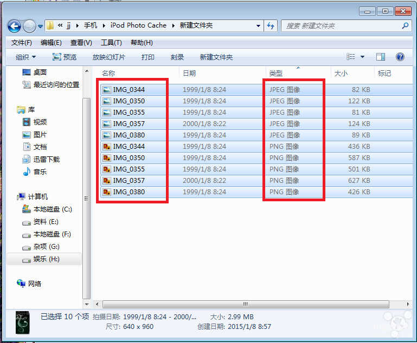Sort by the 日期 column header
Viewport: 417px width, 343px height.
189,73
